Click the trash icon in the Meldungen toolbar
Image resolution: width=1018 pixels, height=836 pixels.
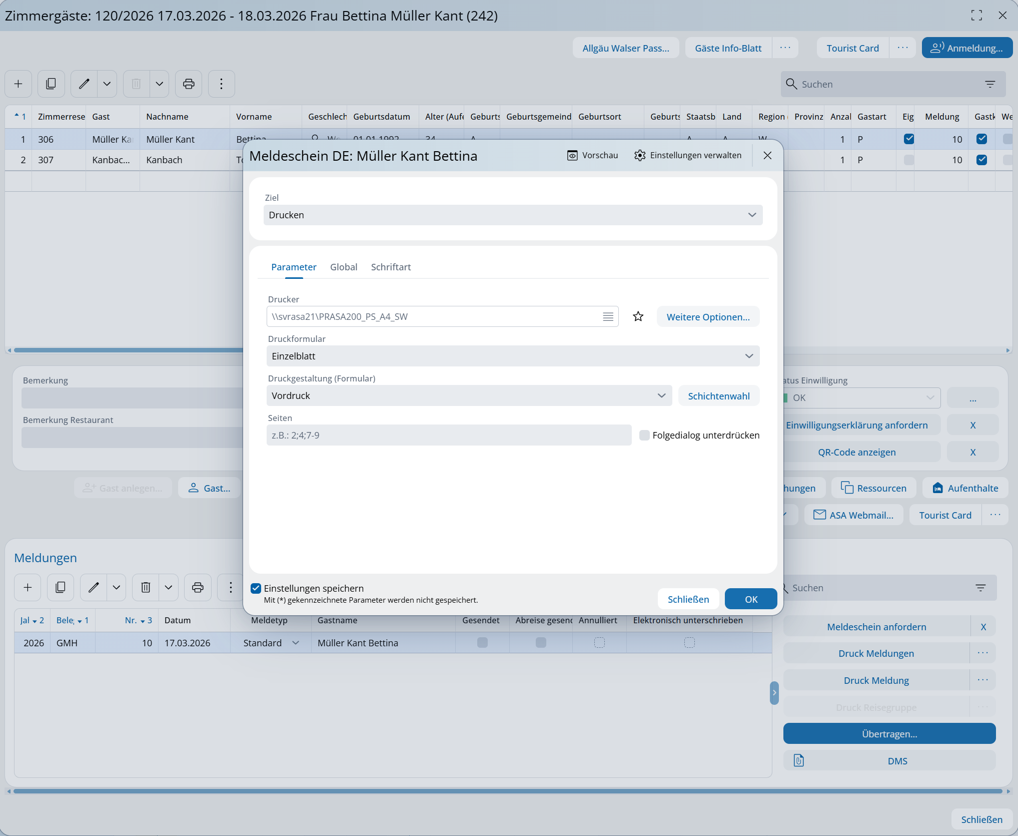click(x=146, y=587)
